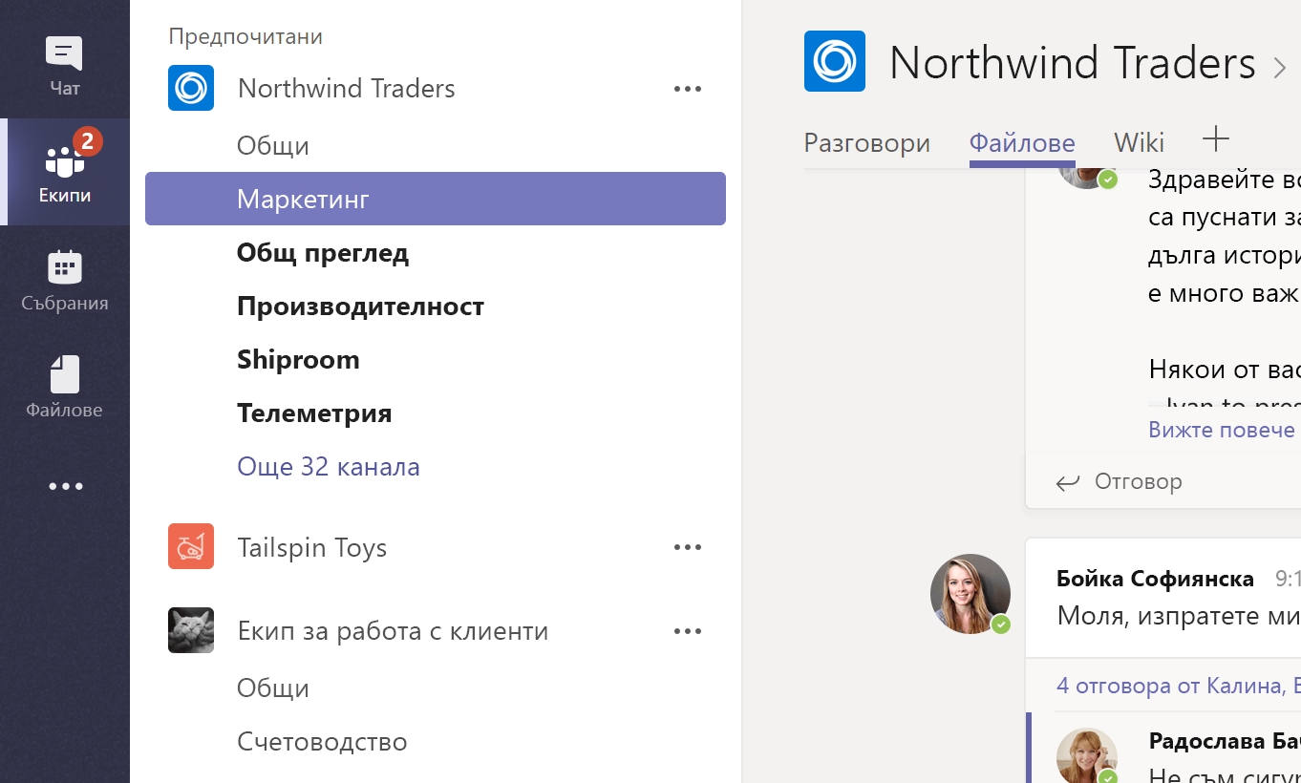Open Събрания calendar in sidebar
The image size is (1301, 783).
click(64, 281)
